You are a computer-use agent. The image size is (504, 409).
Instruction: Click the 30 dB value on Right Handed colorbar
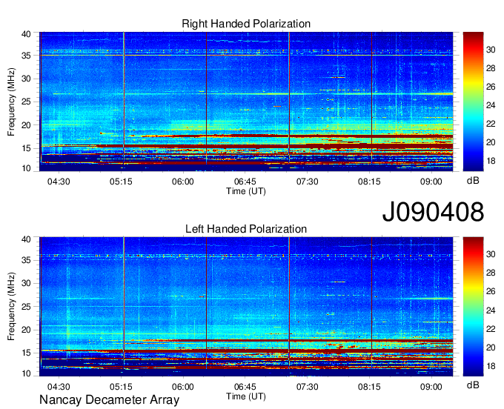pos(491,50)
